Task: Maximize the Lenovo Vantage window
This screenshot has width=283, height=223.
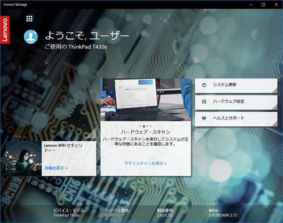Action: [263, 5]
